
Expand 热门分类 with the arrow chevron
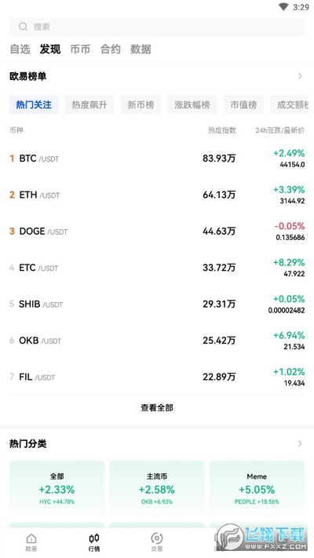pos(300,443)
